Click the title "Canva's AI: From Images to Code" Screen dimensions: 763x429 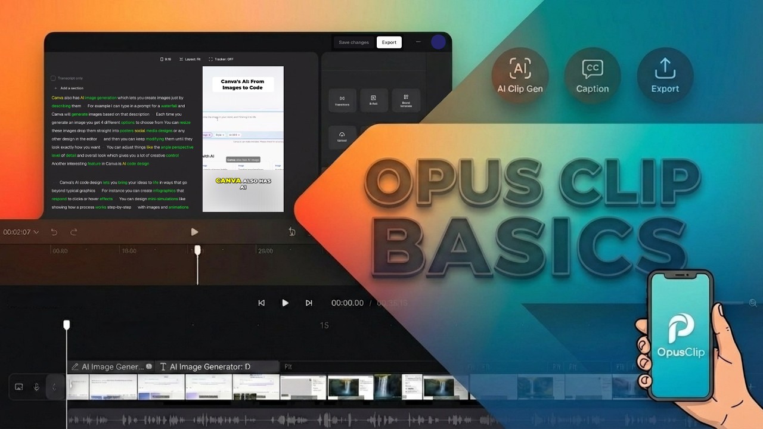243,85
